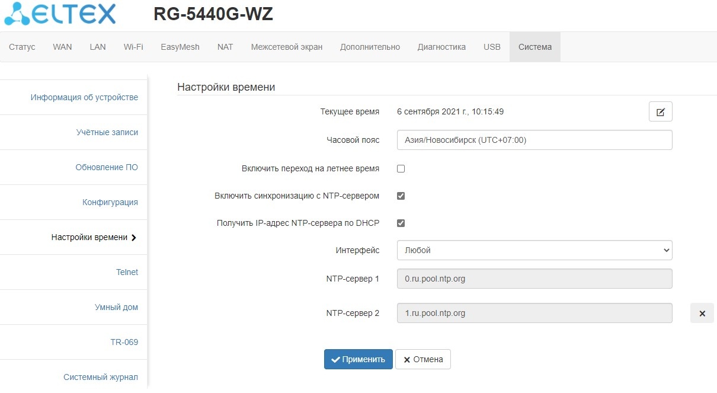Uncheck get NTP server address by DHCP
The image size is (717, 393).
coord(401,223)
